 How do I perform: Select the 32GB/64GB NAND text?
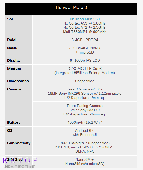(85, 48)
